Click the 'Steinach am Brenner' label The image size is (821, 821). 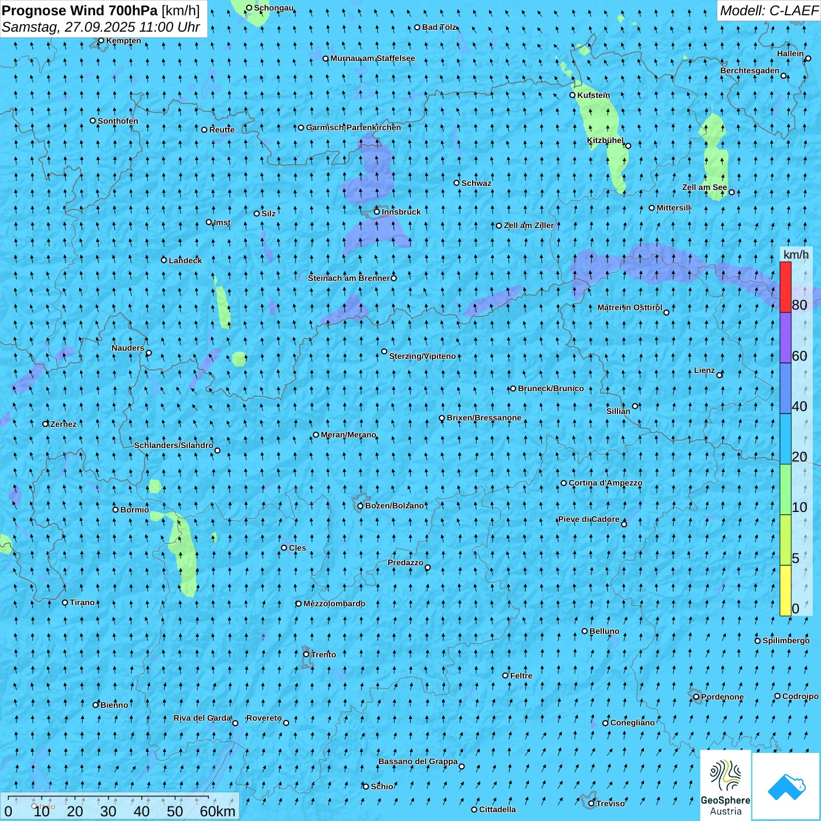pos(349,278)
